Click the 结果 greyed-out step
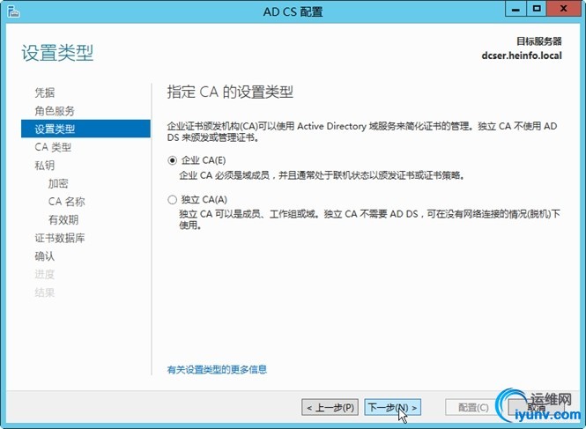Image resolution: width=586 pixels, height=429 pixels. 45,292
